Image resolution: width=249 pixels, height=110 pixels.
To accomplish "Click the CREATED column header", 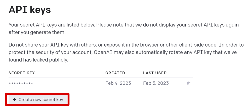I will 115,73.
